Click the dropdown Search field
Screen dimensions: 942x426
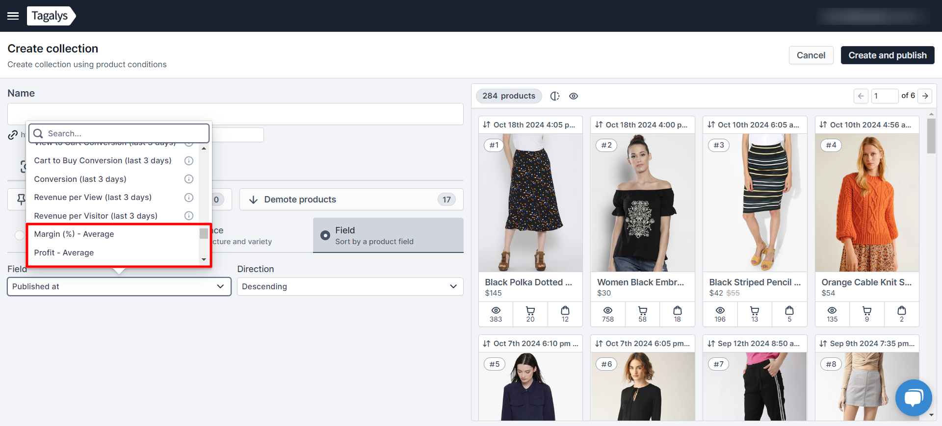click(x=119, y=133)
